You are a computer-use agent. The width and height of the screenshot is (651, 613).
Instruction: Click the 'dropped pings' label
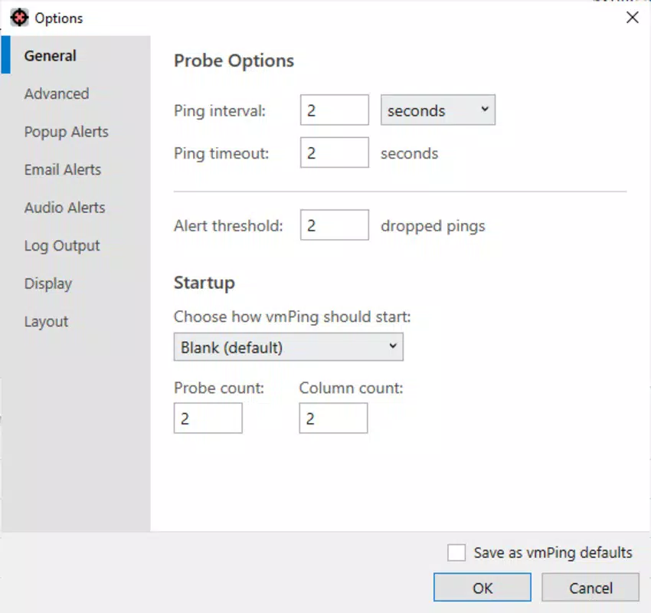click(x=433, y=226)
